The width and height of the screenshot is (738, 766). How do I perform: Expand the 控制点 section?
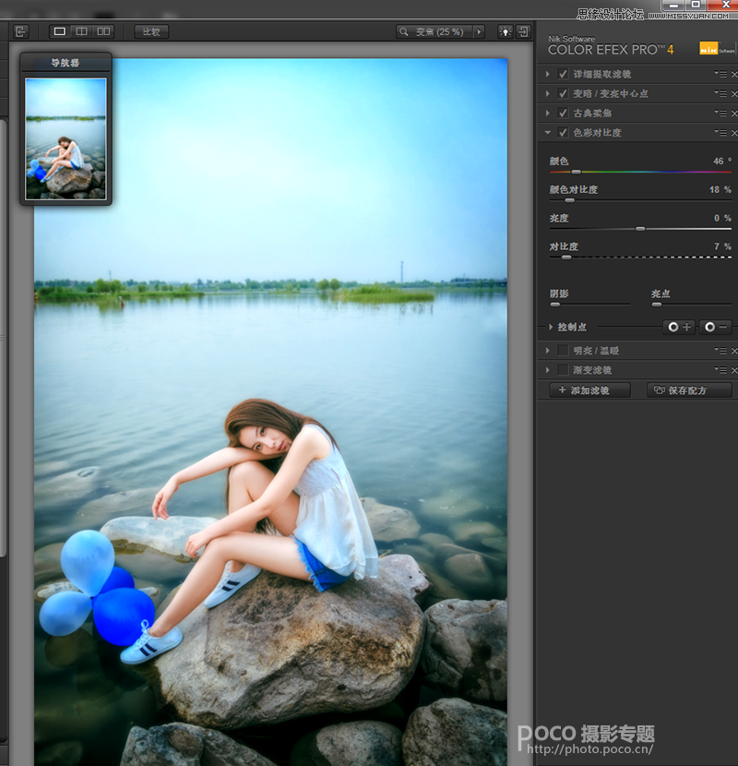coord(551,328)
